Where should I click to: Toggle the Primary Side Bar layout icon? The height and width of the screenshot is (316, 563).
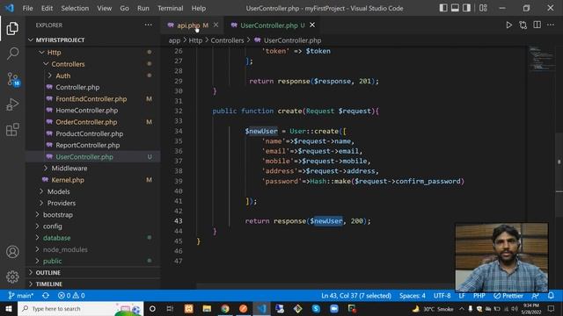(443, 8)
